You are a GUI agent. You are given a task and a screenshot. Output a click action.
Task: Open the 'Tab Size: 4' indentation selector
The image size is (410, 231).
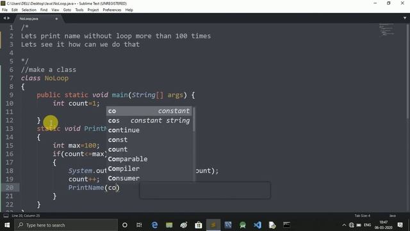pyautogui.click(x=362, y=216)
